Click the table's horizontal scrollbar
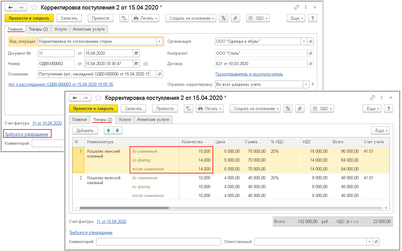Viewport: 402px width, 251px height. pos(124,208)
